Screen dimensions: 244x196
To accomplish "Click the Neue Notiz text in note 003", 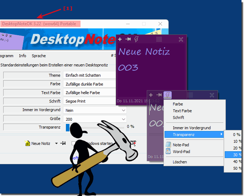I will click(144, 51).
